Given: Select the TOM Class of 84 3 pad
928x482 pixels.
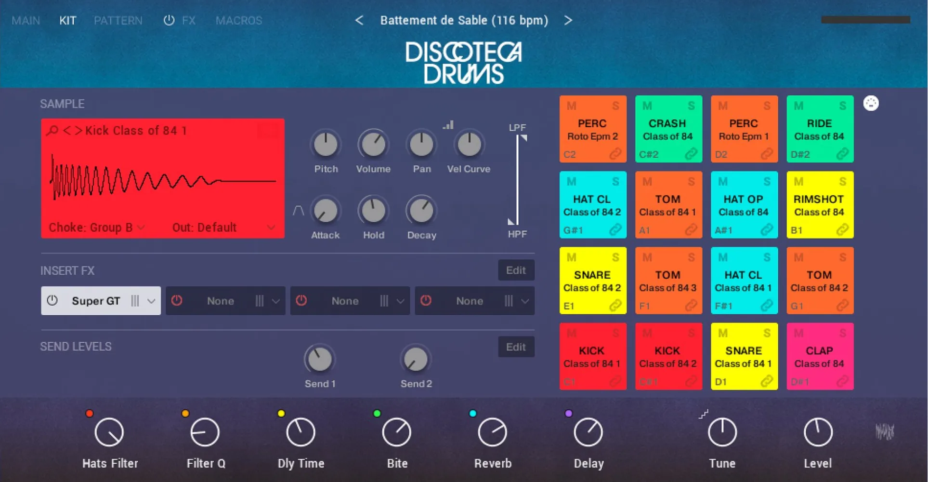Looking at the screenshot, I should coord(668,280).
